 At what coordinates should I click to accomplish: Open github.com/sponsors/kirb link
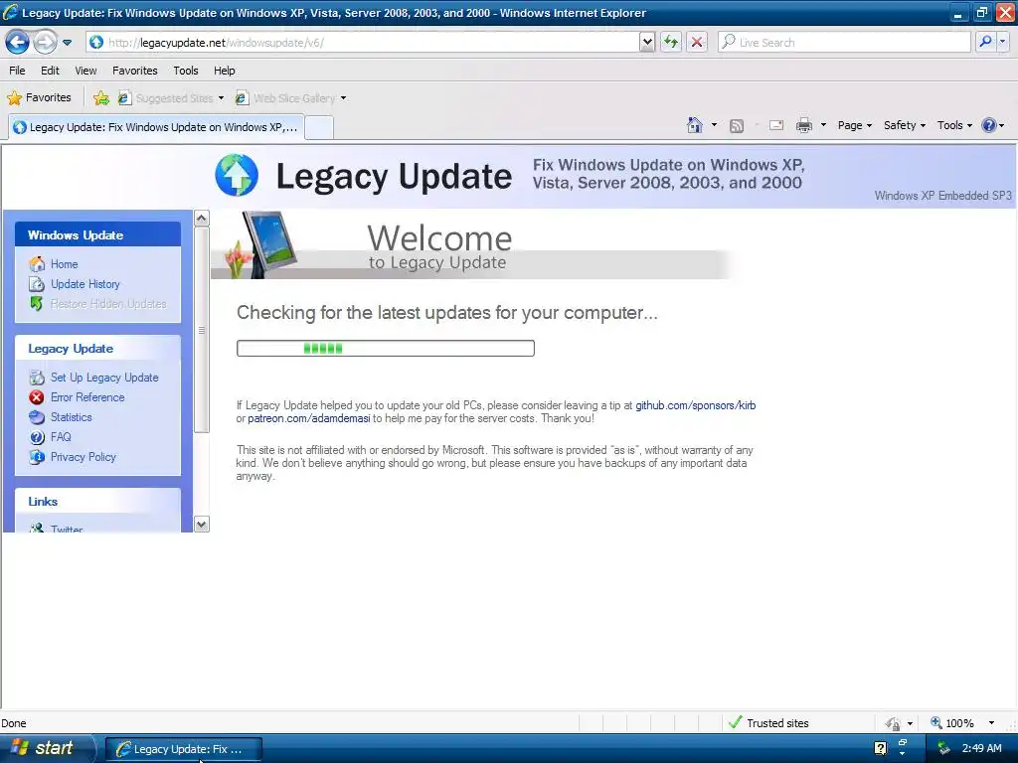pyautogui.click(x=695, y=405)
